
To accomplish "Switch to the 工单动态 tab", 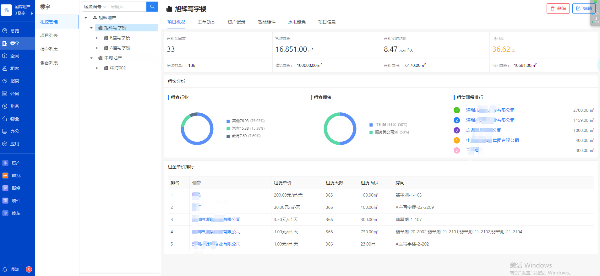I will 206,22.
